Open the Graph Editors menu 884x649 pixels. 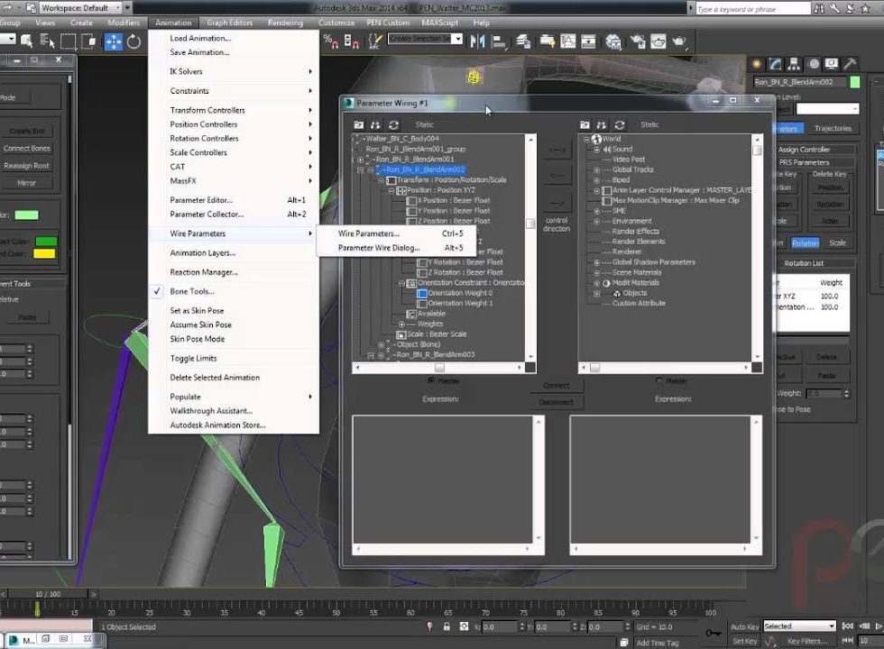pos(229,23)
